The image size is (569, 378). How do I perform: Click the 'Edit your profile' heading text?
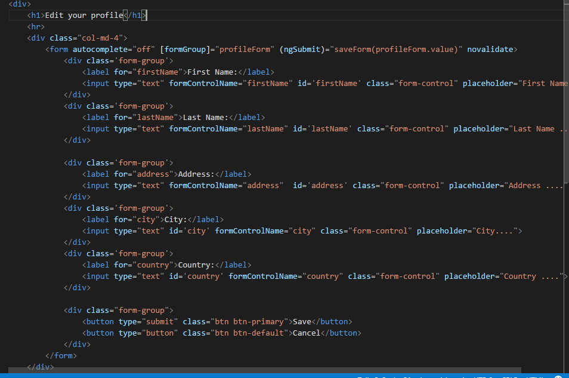click(84, 16)
